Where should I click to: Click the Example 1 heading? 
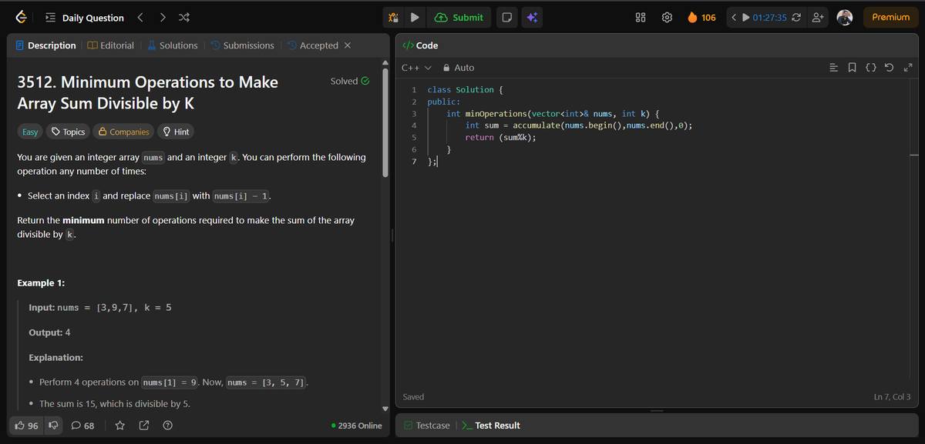click(x=41, y=283)
